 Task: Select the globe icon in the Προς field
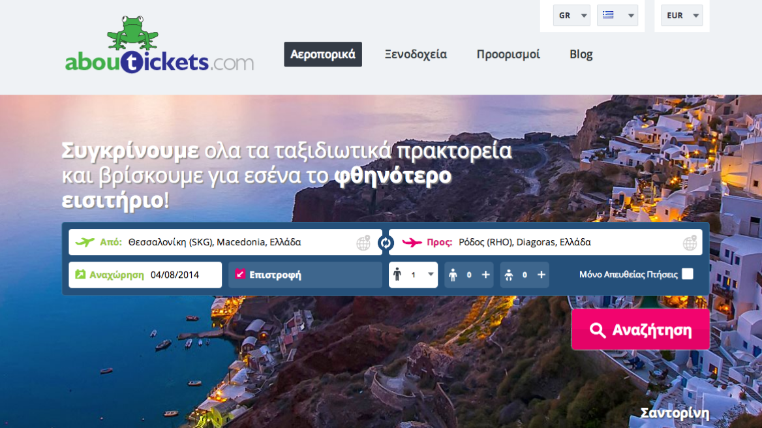point(689,241)
